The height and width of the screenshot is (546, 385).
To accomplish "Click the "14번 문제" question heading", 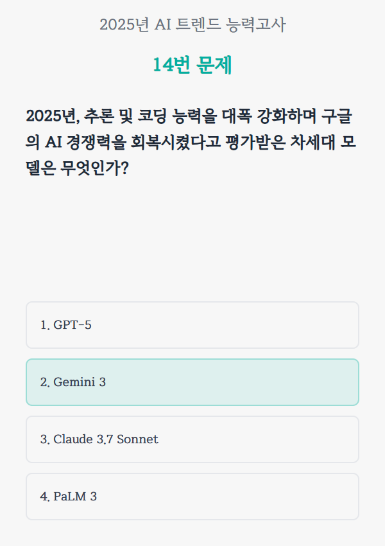I will [193, 66].
